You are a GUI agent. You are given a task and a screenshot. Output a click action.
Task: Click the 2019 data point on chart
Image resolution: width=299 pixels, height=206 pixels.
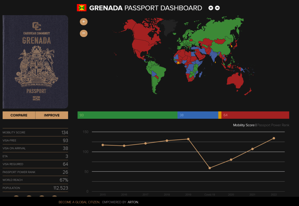[x=188, y=139]
